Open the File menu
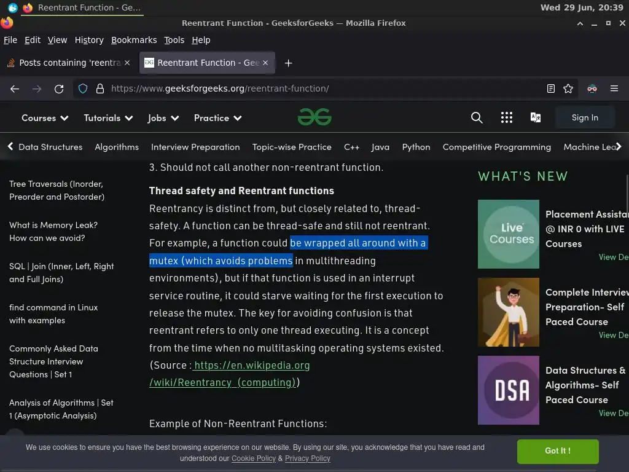The width and height of the screenshot is (629, 472). [10, 40]
